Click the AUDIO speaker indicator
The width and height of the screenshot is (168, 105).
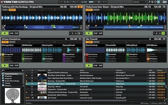(x=69, y=2)
